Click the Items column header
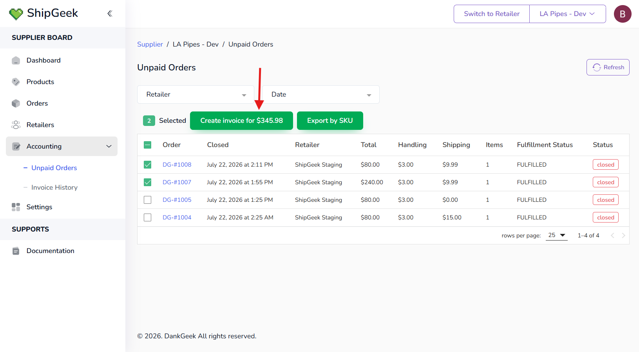This screenshot has height=352, width=639. (x=494, y=145)
